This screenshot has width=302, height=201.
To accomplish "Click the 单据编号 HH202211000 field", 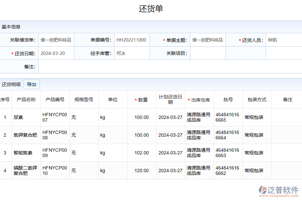I will (132, 40).
